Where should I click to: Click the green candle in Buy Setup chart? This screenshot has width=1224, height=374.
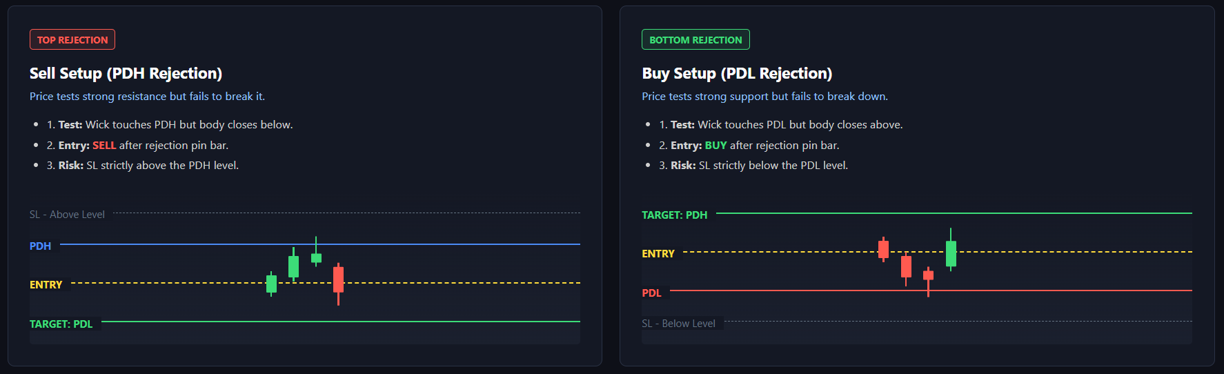[x=951, y=253]
